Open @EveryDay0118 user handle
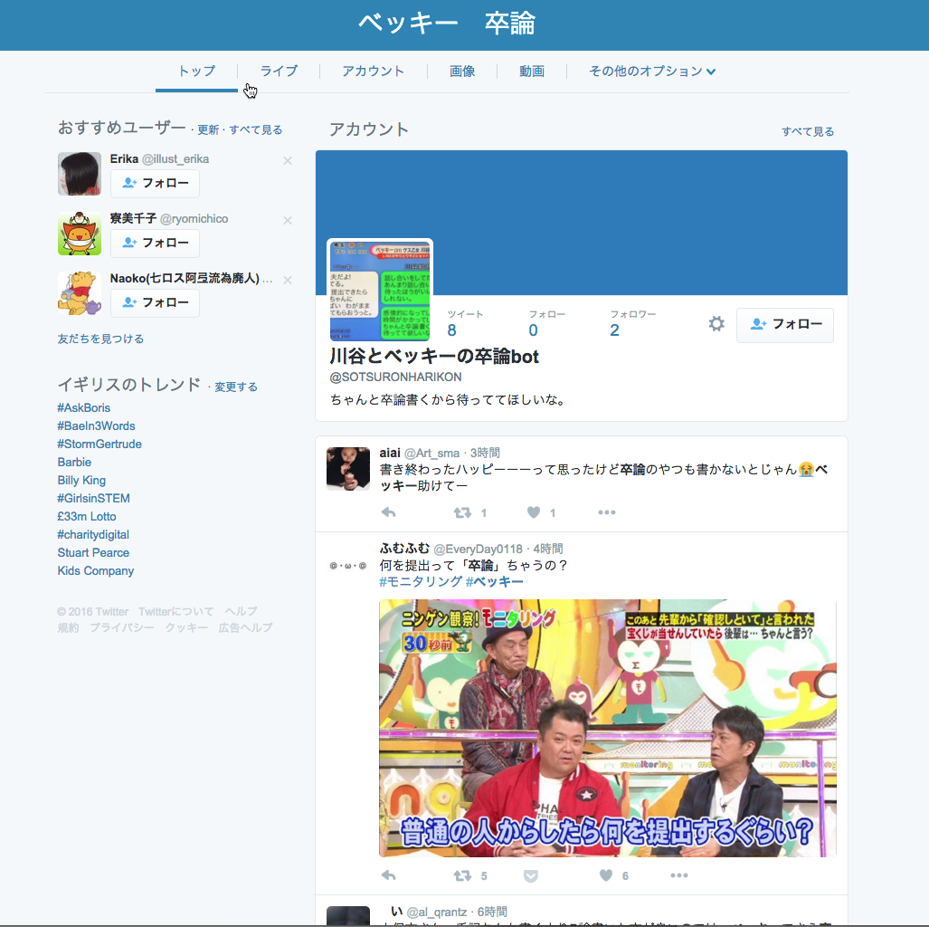This screenshot has width=929, height=927. tap(479, 550)
